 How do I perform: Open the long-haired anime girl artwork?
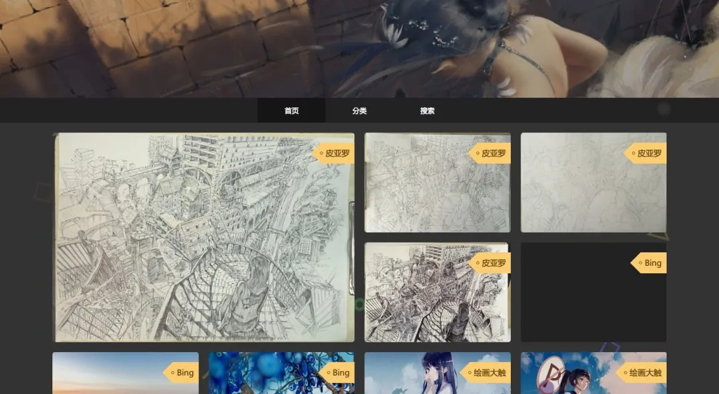click(x=425, y=376)
